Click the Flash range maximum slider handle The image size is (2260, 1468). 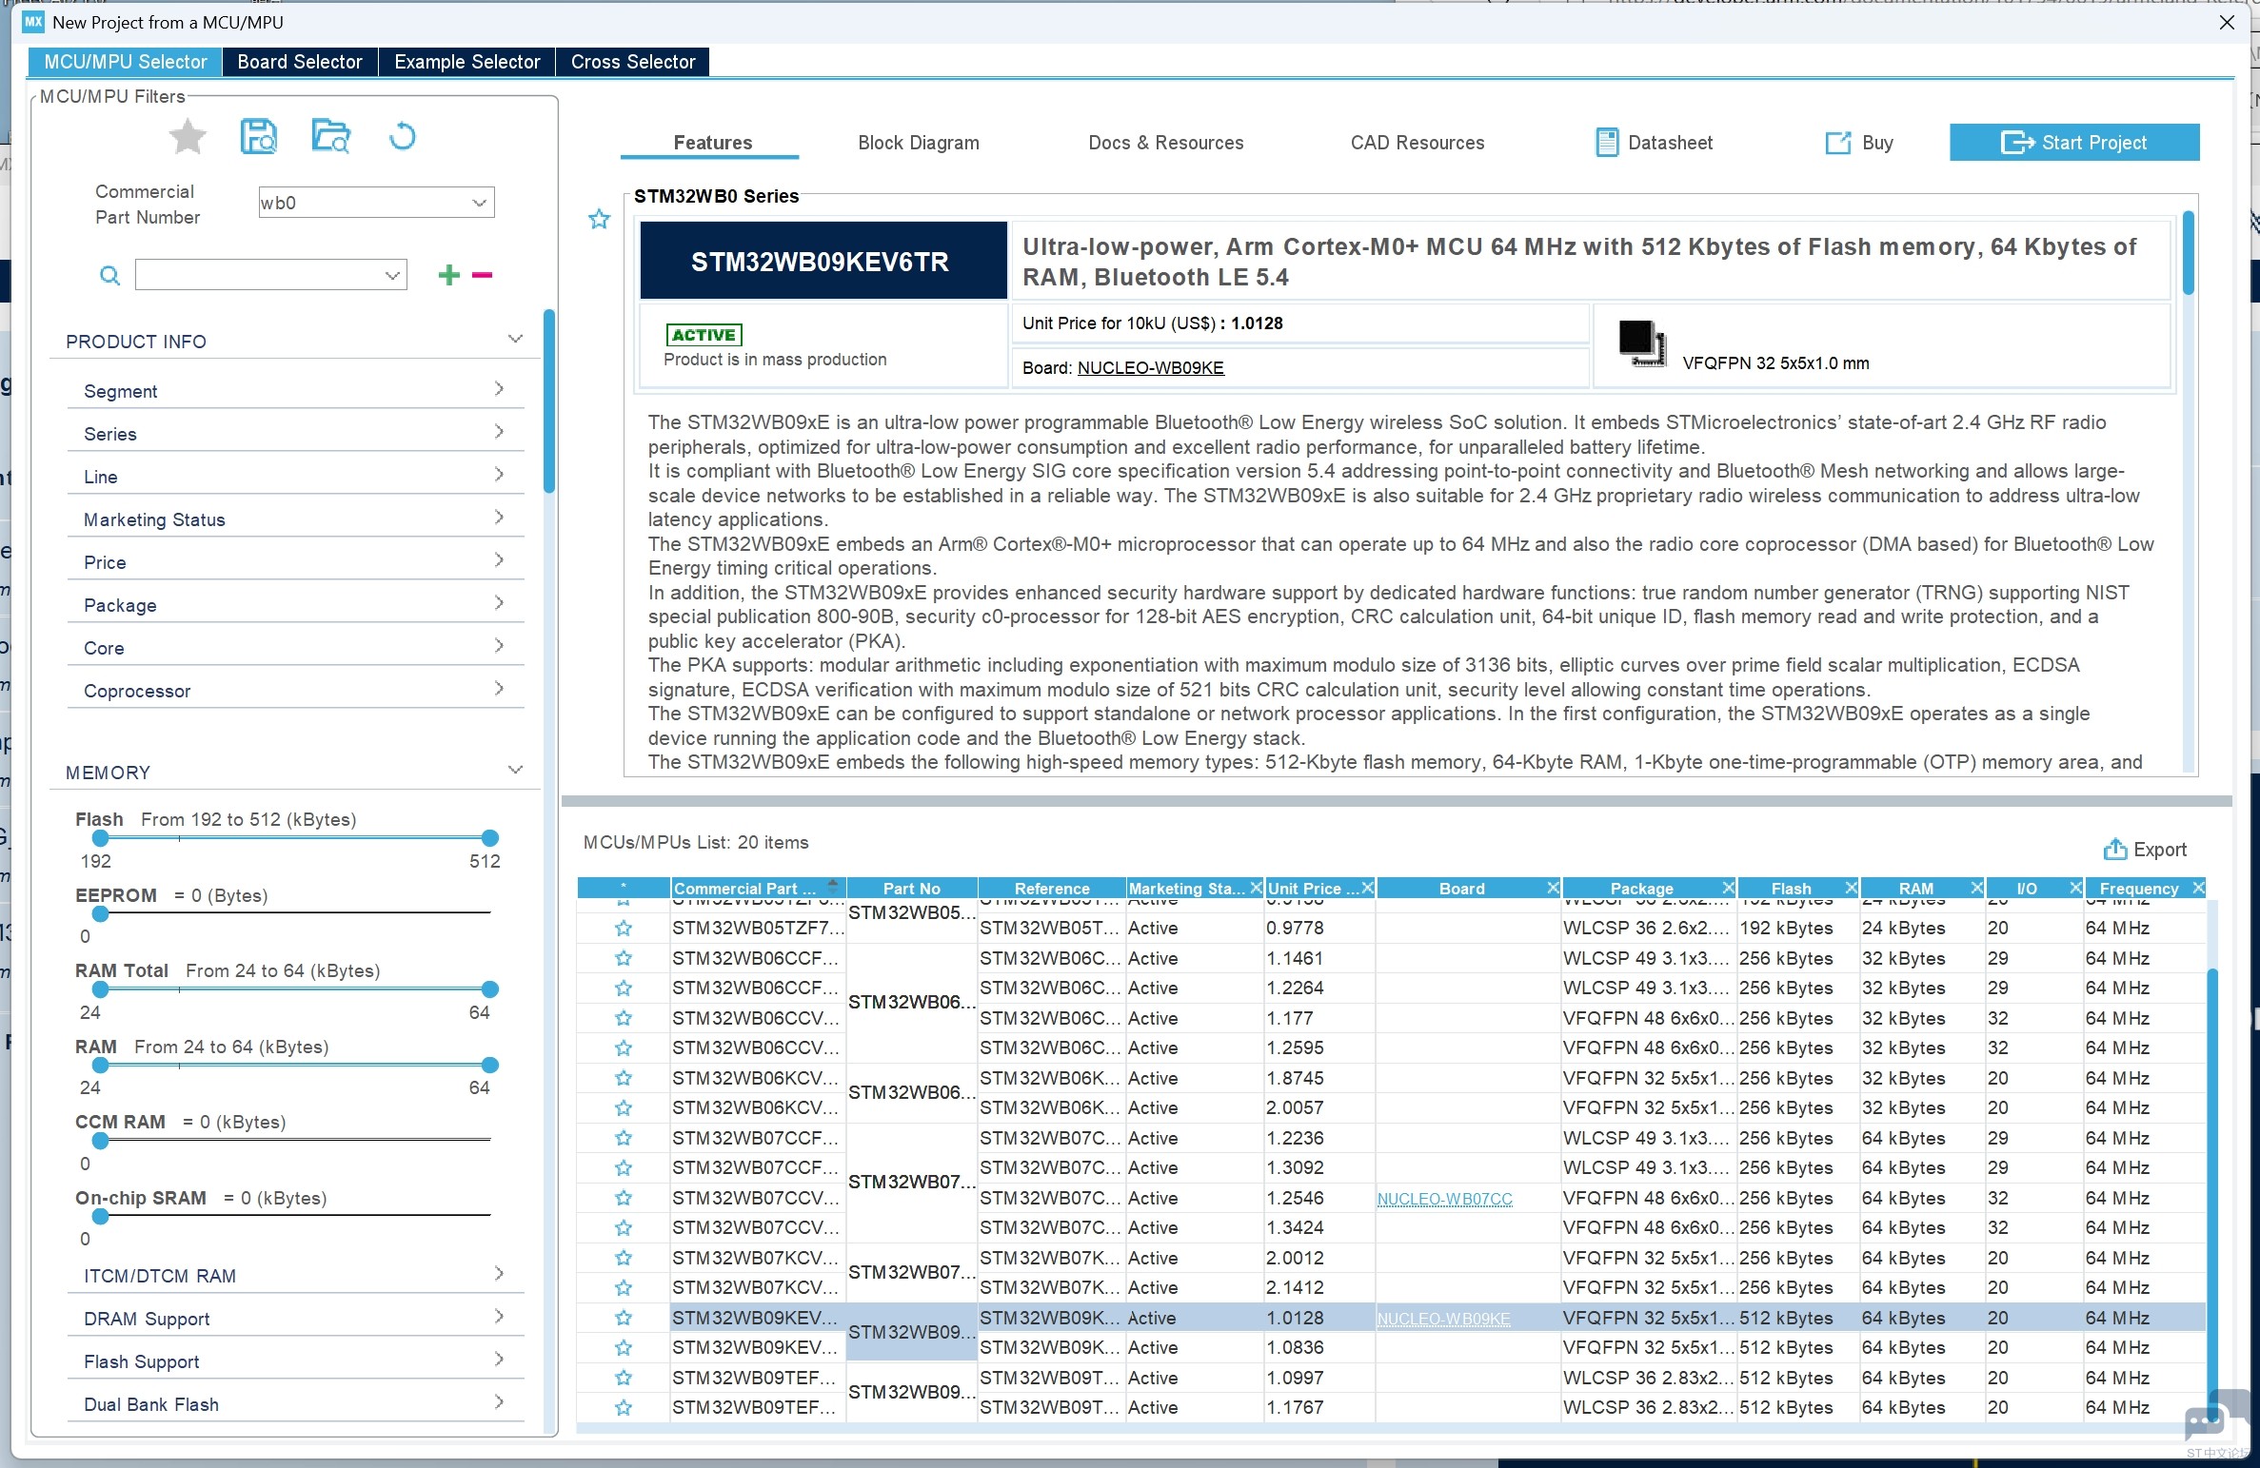[x=489, y=838]
